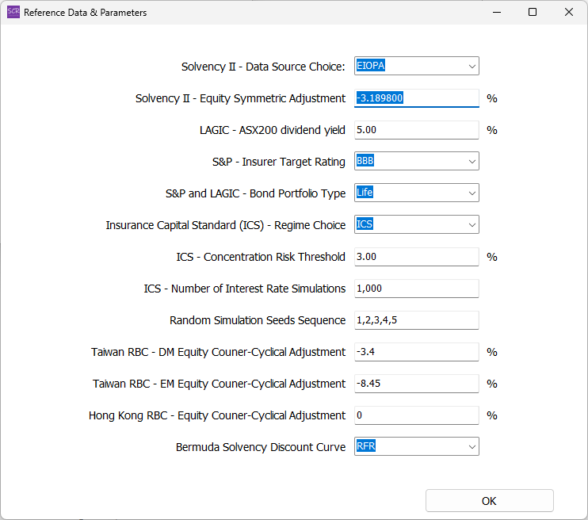Screen dimensions: 588x520
Task: Close the Reference Data & Parameters window
Action: click(x=569, y=13)
